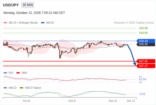Click the Oct 11 axis date label
Screen dimensions: 156x105
(x=113, y=101)
